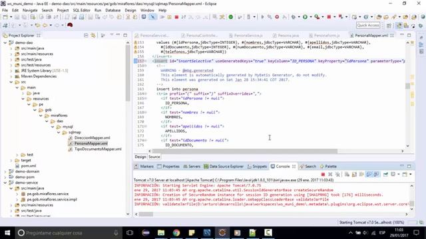The height and width of the screenshot is (239, 426).
Task: Click the red stop square in main toolbar
Action: pos(176,17)
